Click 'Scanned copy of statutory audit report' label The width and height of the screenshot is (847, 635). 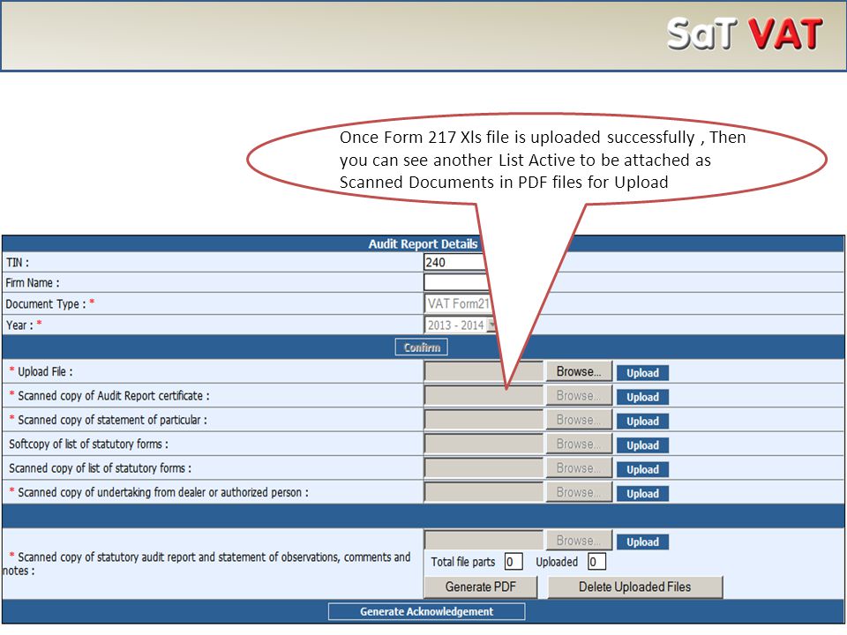tap(206, 564)
